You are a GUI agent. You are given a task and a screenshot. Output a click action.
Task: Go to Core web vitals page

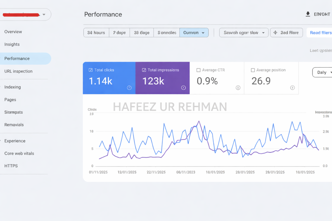(x=19, y=153)
